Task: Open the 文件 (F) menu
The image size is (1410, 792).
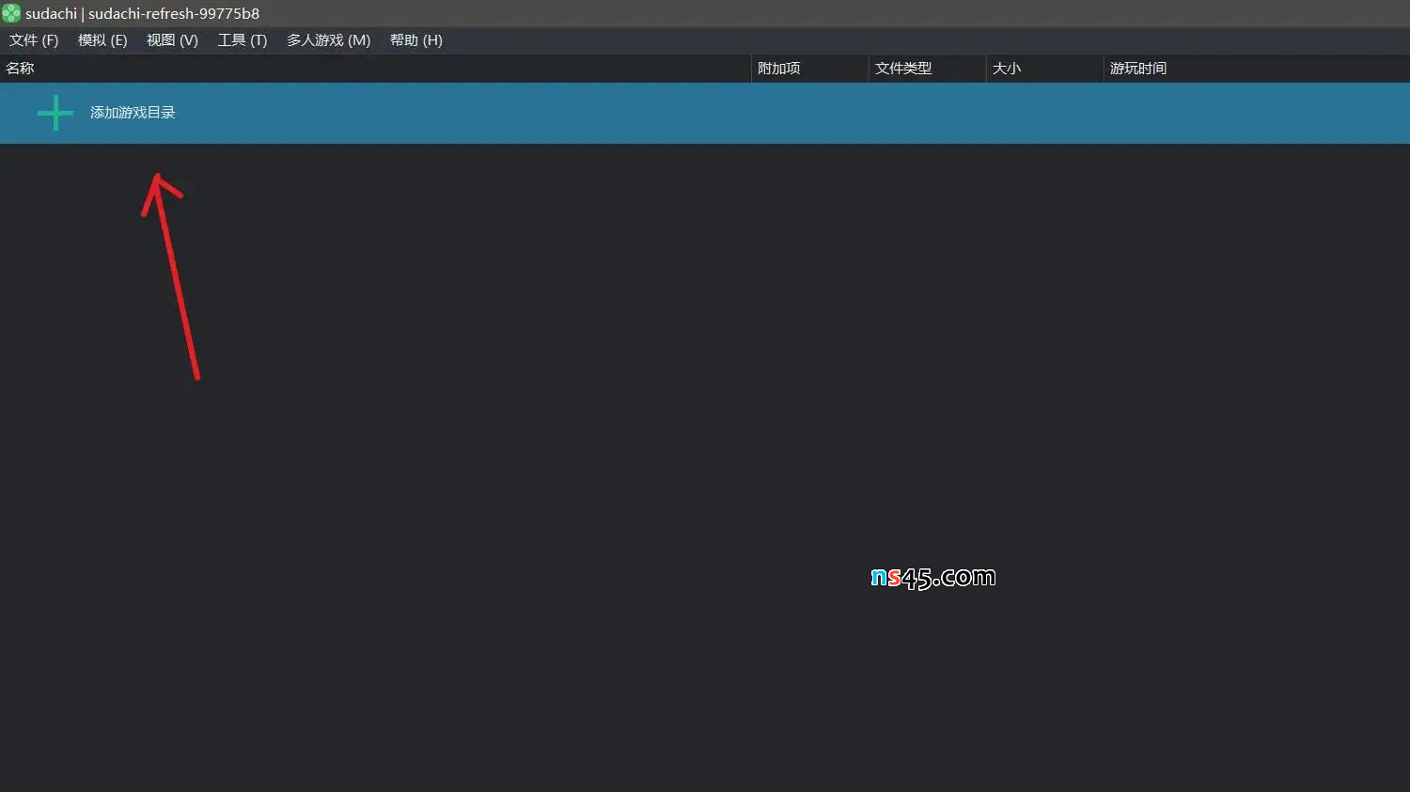Action: [34, 40]
